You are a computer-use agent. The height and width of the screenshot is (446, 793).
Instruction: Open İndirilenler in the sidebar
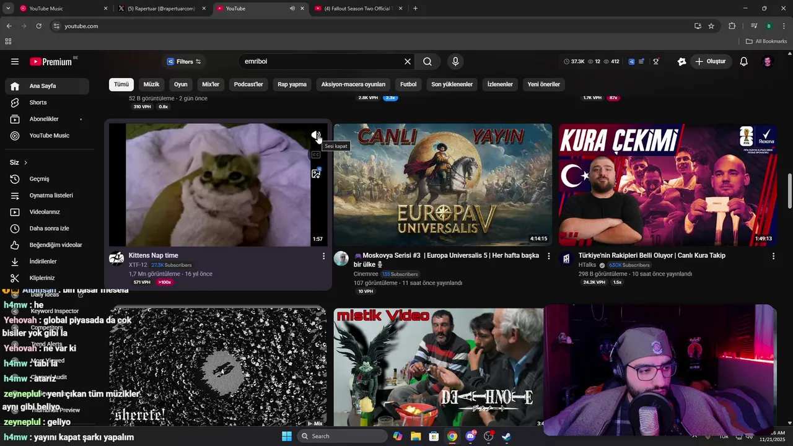point(47,261)
